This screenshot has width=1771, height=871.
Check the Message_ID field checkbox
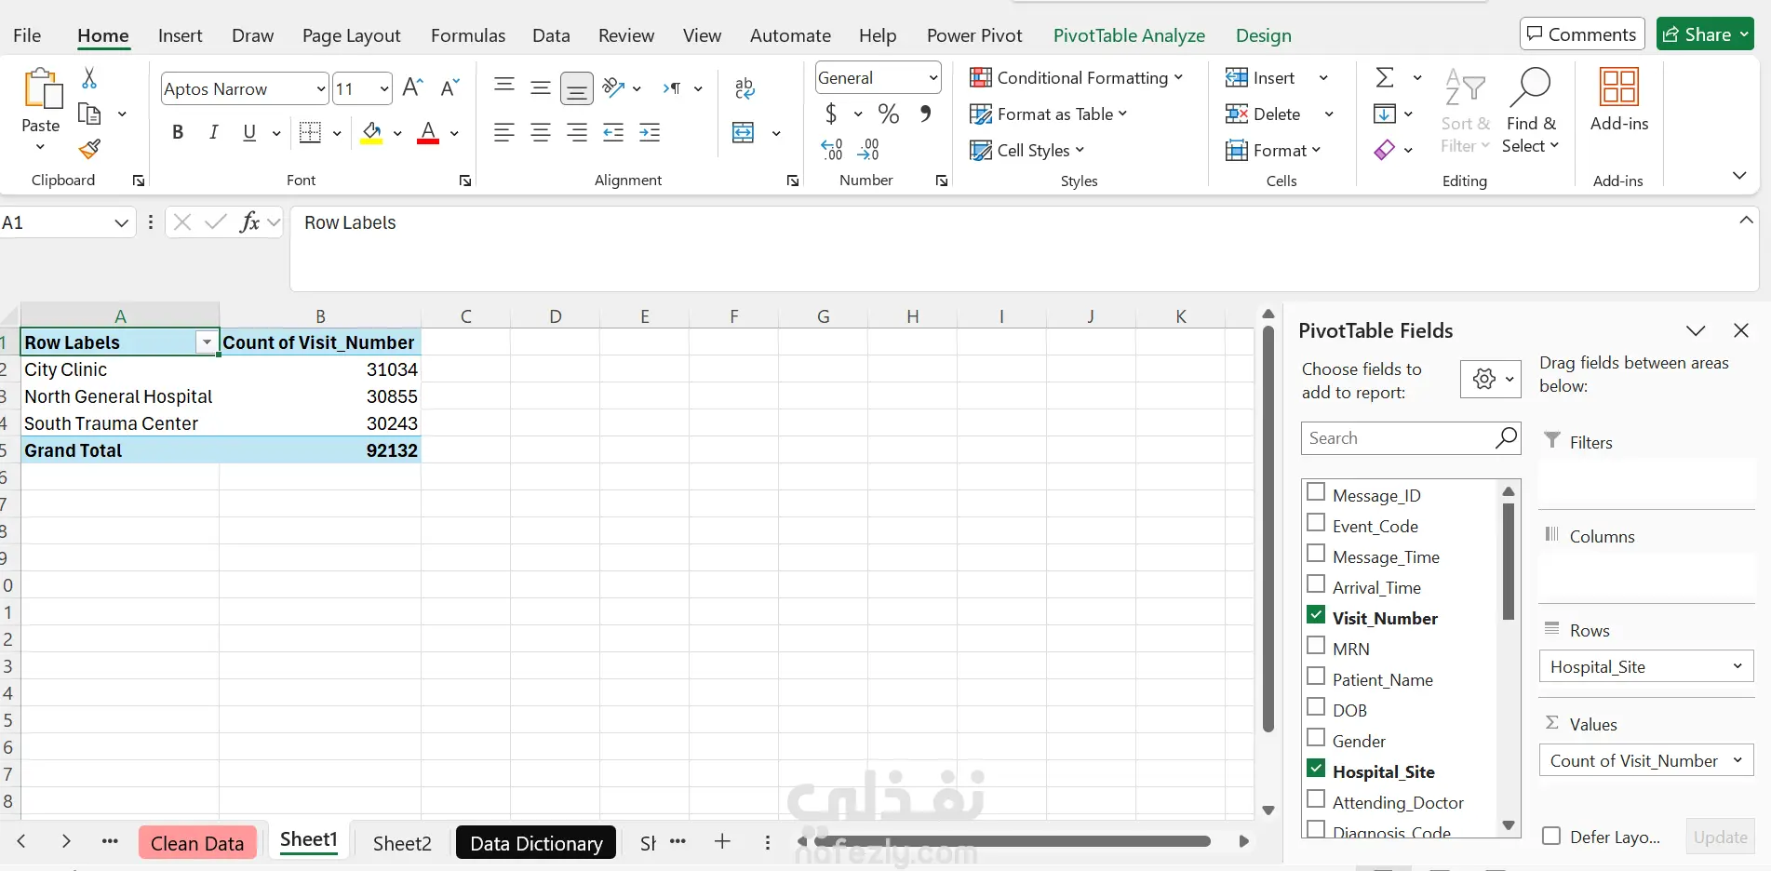coord(1316,492)
